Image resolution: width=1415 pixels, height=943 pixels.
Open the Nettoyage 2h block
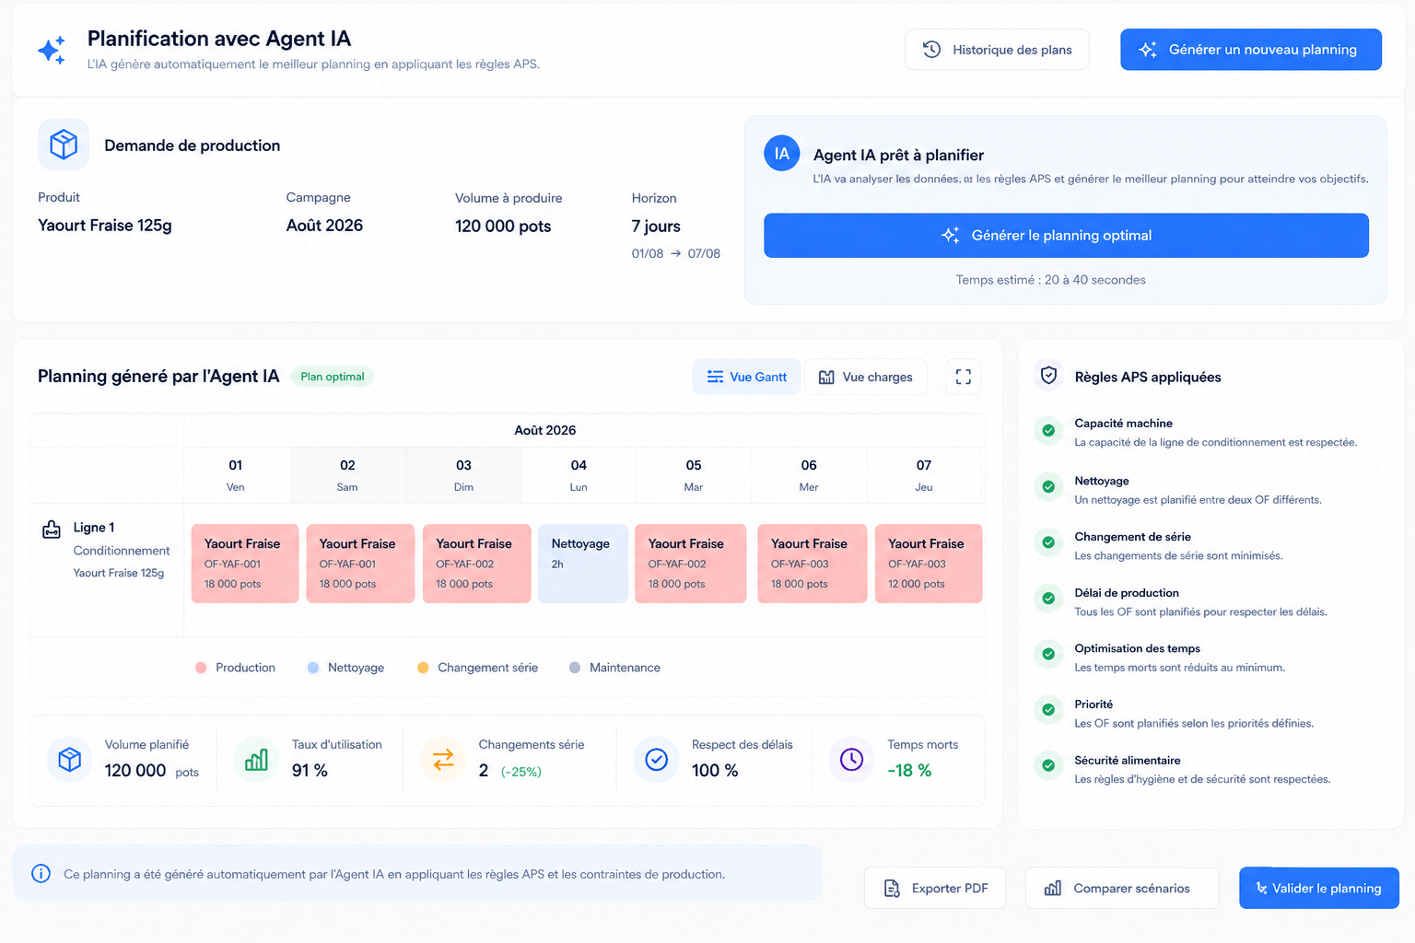coord(583,564)
